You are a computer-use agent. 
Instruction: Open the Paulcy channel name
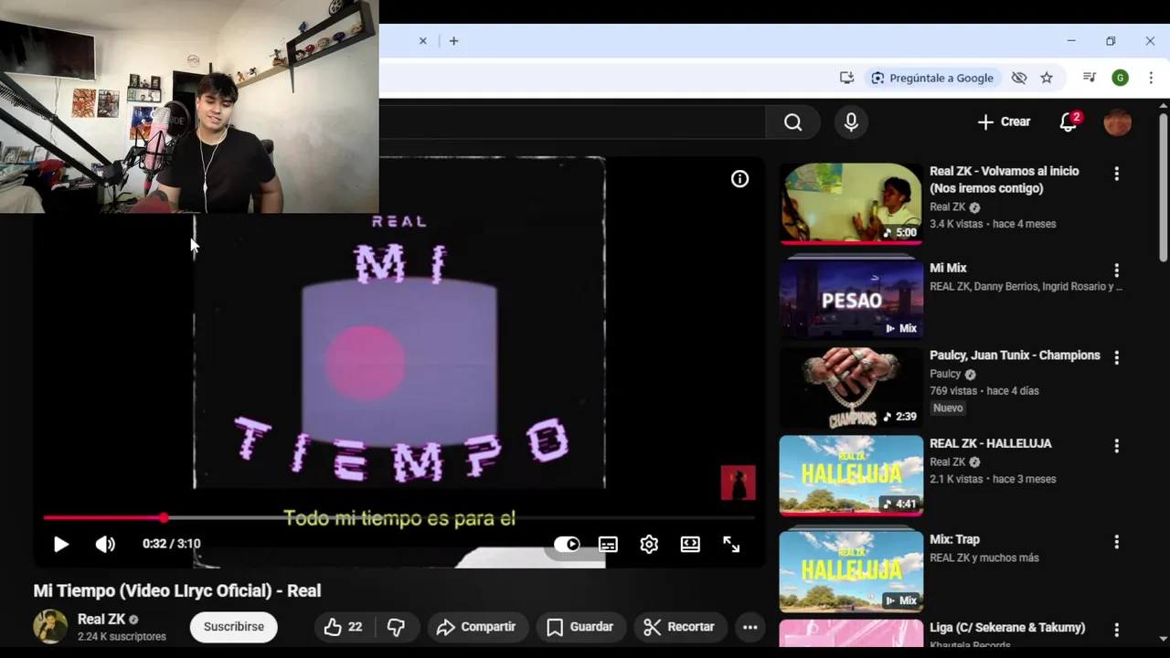coord(945,374)
